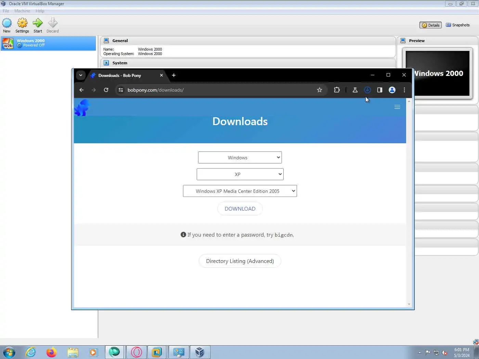Click Bob Pony blue pony logo

coord(82,108)
